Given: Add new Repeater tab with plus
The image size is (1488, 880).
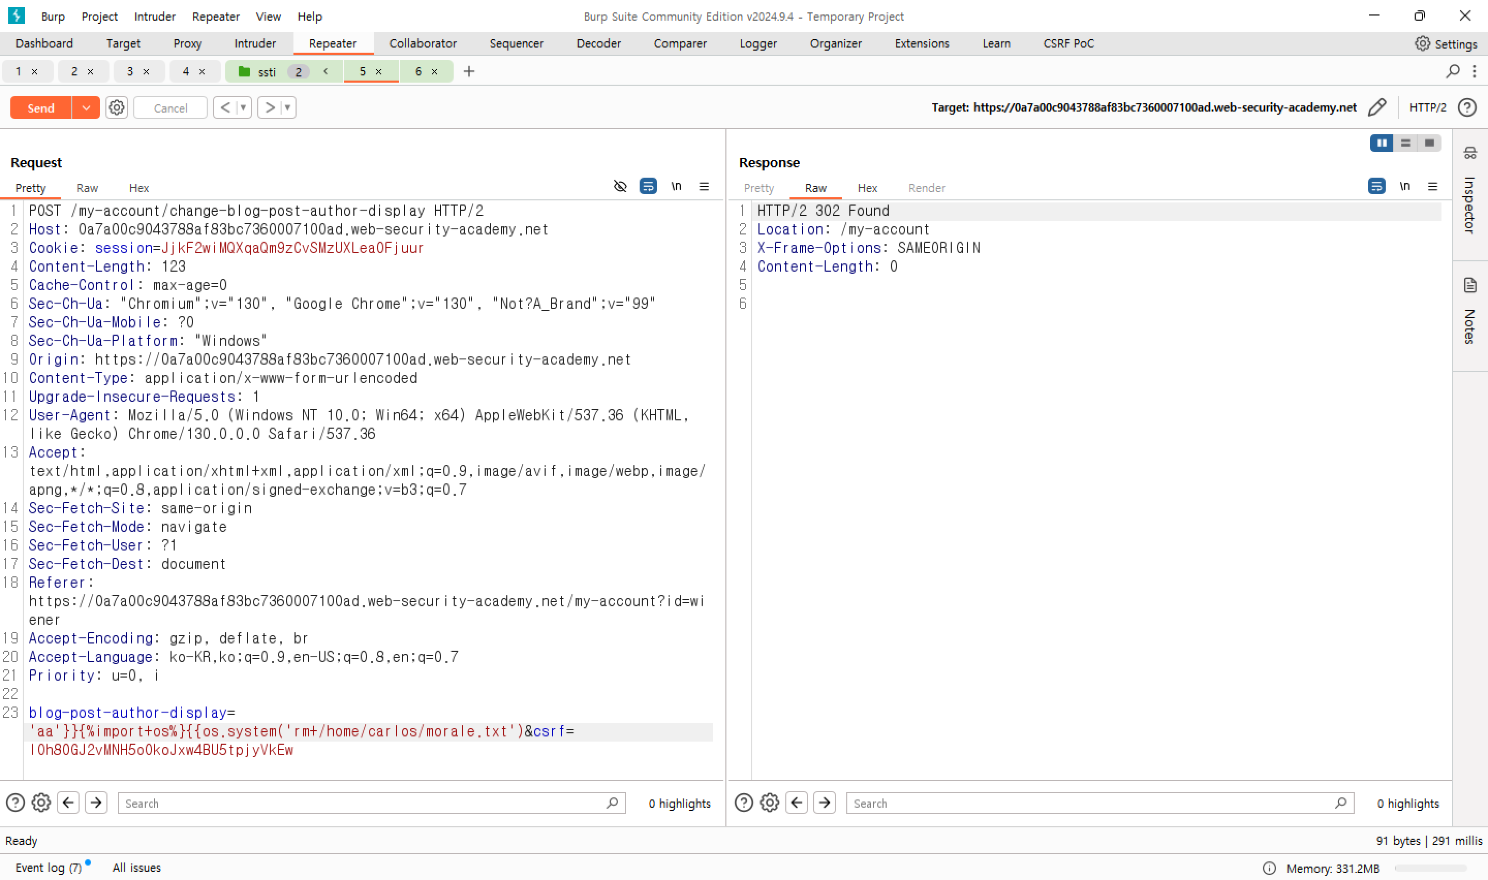Looking at the screenshot, I should (x=469, y=71).
